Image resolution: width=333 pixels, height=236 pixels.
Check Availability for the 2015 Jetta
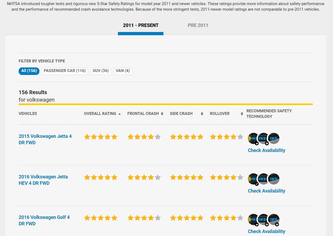(x=266, y=150)
